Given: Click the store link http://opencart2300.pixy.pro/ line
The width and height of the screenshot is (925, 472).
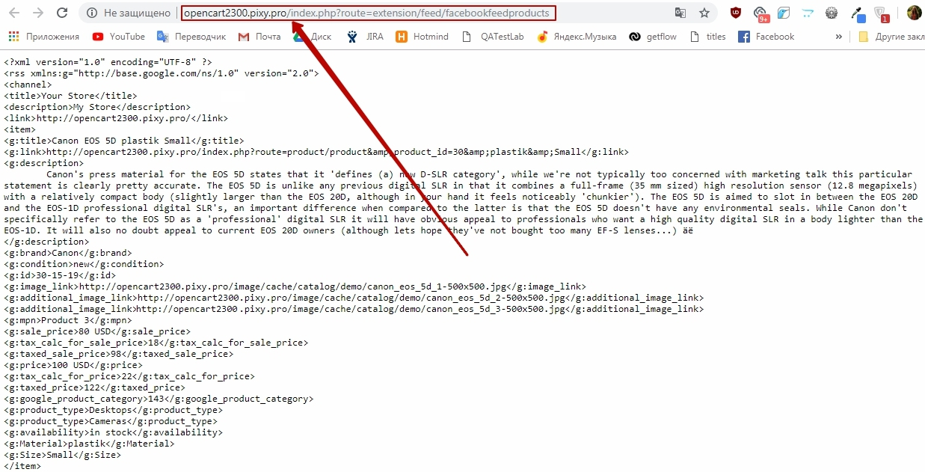Looking at the screenshot, I should [x=116, y=119].
